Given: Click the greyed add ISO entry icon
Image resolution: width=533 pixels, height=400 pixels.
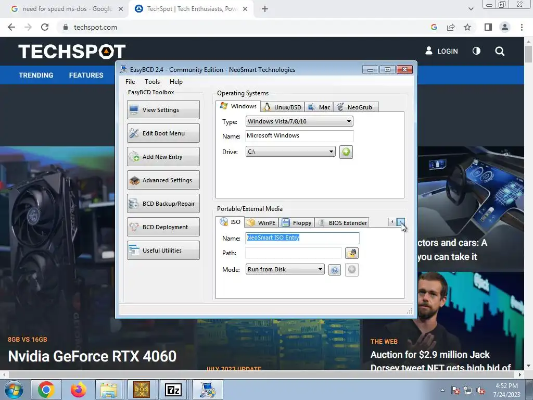Looking at the screenshot, I should point(352,270).
